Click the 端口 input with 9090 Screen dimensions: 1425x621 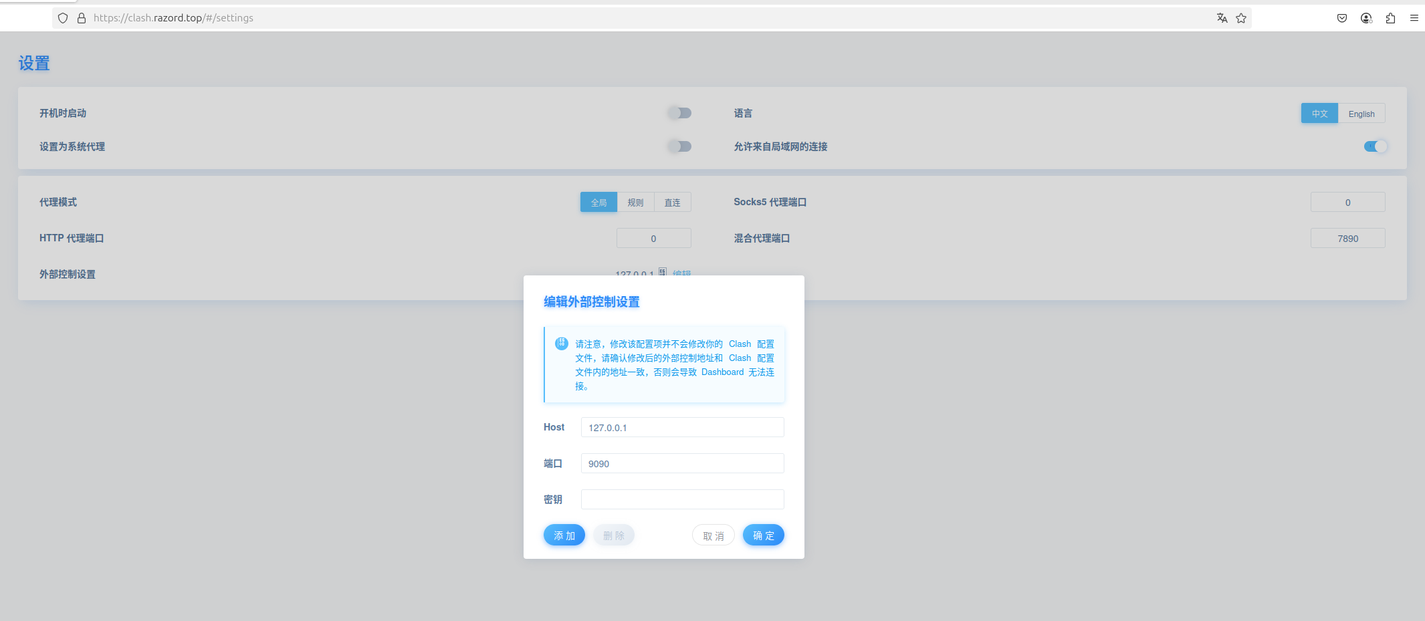pyautogui.click(x=682, y=463)
